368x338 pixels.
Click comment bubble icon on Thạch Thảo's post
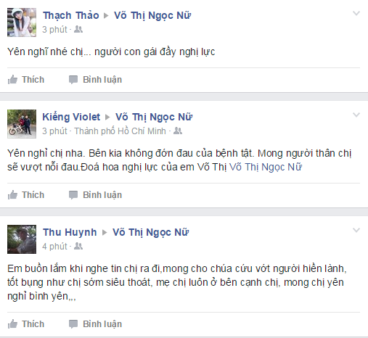point(73,80)
